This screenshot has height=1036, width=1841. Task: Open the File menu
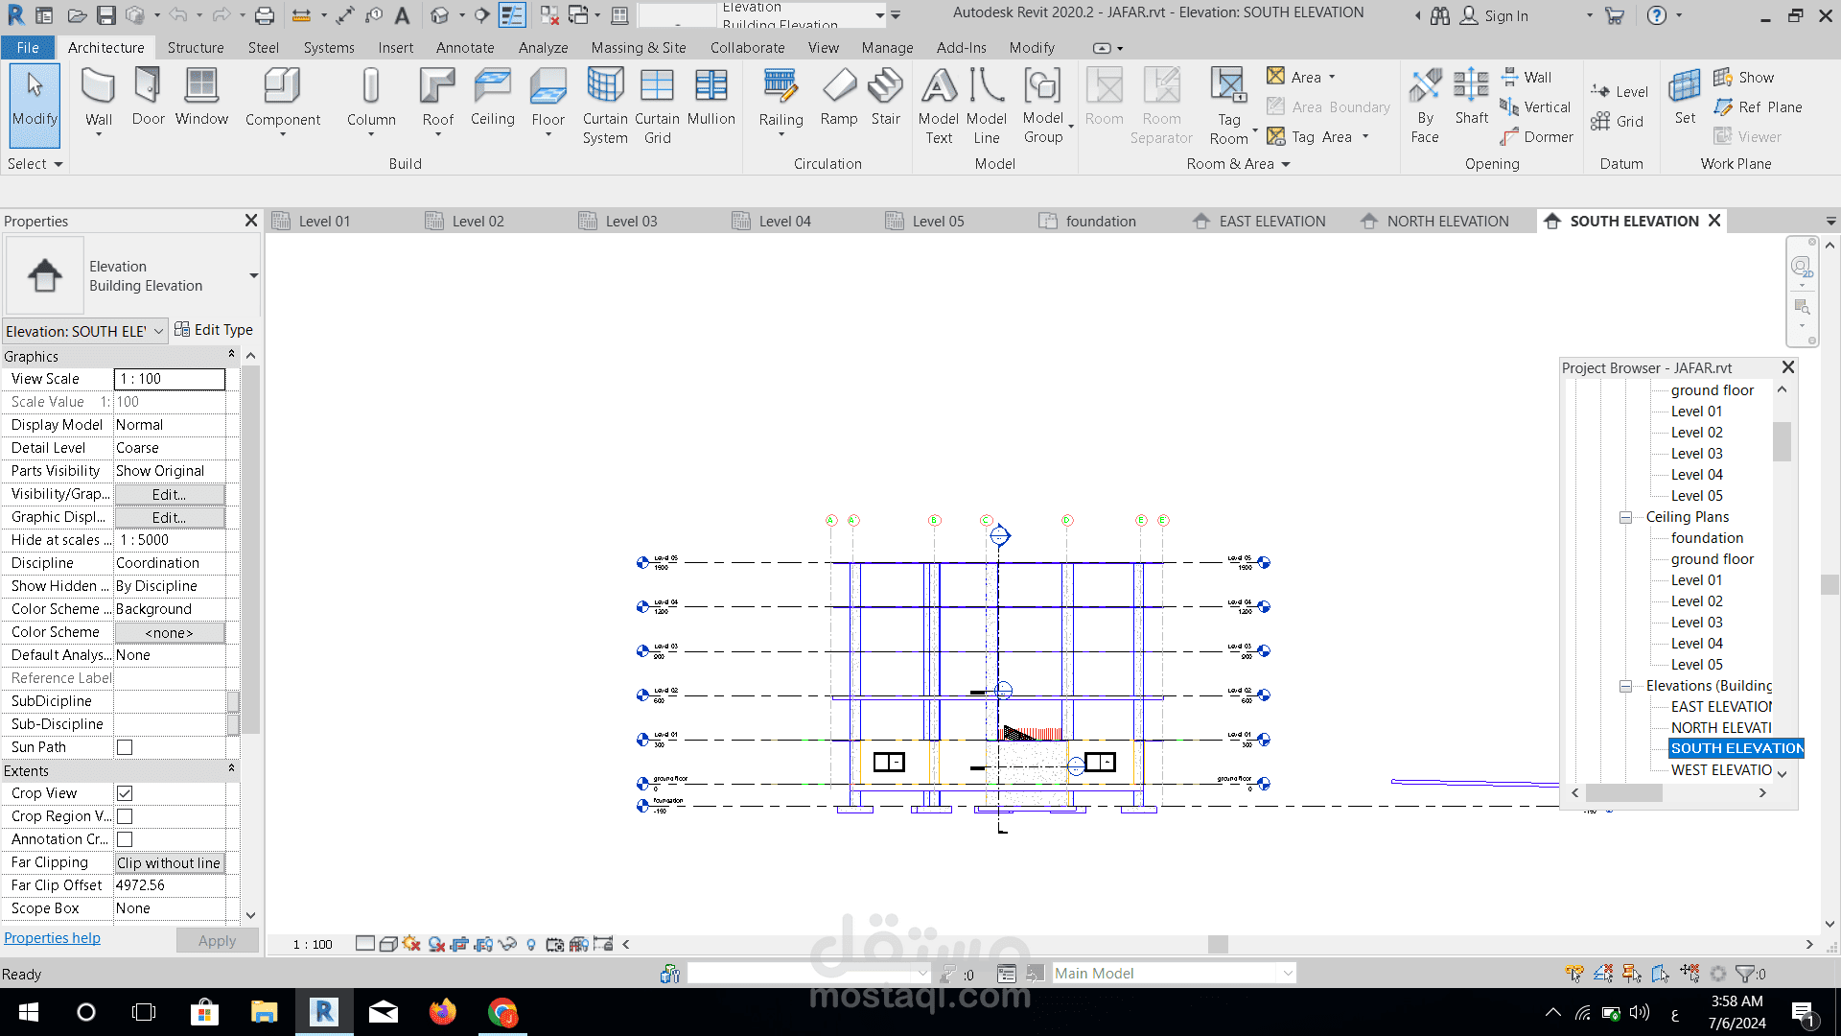point(28,47)
